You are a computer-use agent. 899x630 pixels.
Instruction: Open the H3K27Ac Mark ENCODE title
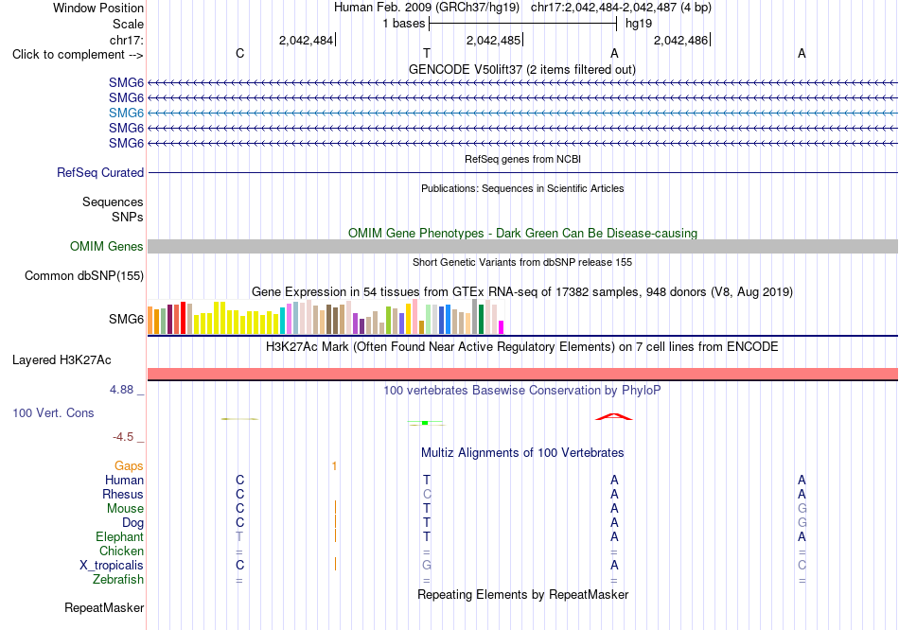click(x=522, y=347)
